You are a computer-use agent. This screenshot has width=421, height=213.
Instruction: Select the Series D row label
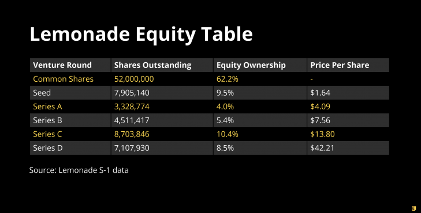coord(48,148)
